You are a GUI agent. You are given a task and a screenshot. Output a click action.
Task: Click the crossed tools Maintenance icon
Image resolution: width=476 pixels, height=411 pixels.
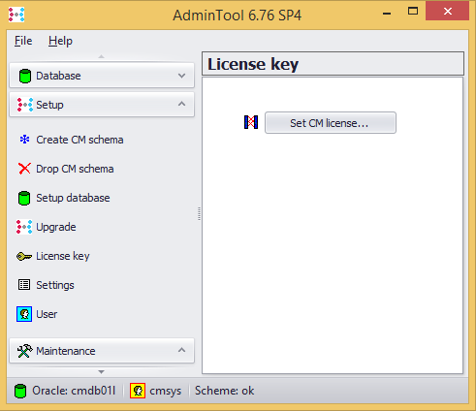click(x=24, y=351)
